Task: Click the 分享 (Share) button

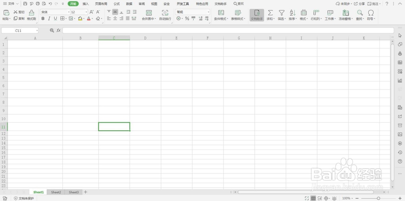Action: [359, 4]
